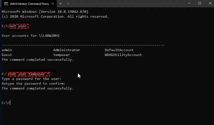Viewport: 214px width, 125px height.
Task: Click the Command Prompt tab icon
Action: coord(6,4)
